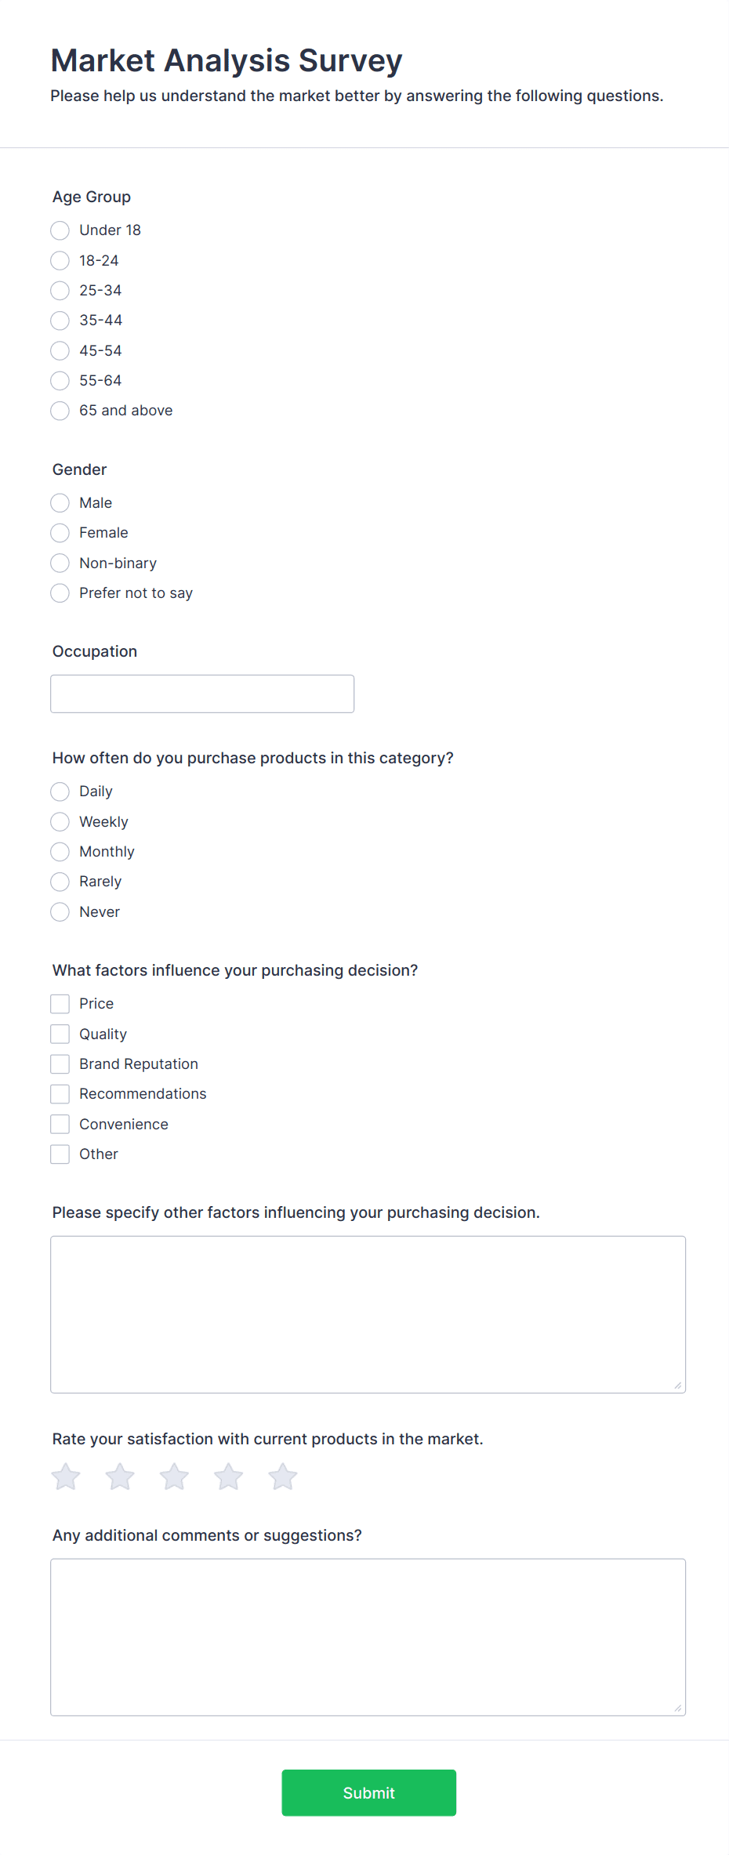The width and height of the screenshot is (729, 1855).
Task: Choose Monthly purchase frequency
Action: coord(60,852)
